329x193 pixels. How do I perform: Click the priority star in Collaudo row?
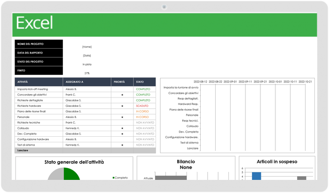click(122, 128)
